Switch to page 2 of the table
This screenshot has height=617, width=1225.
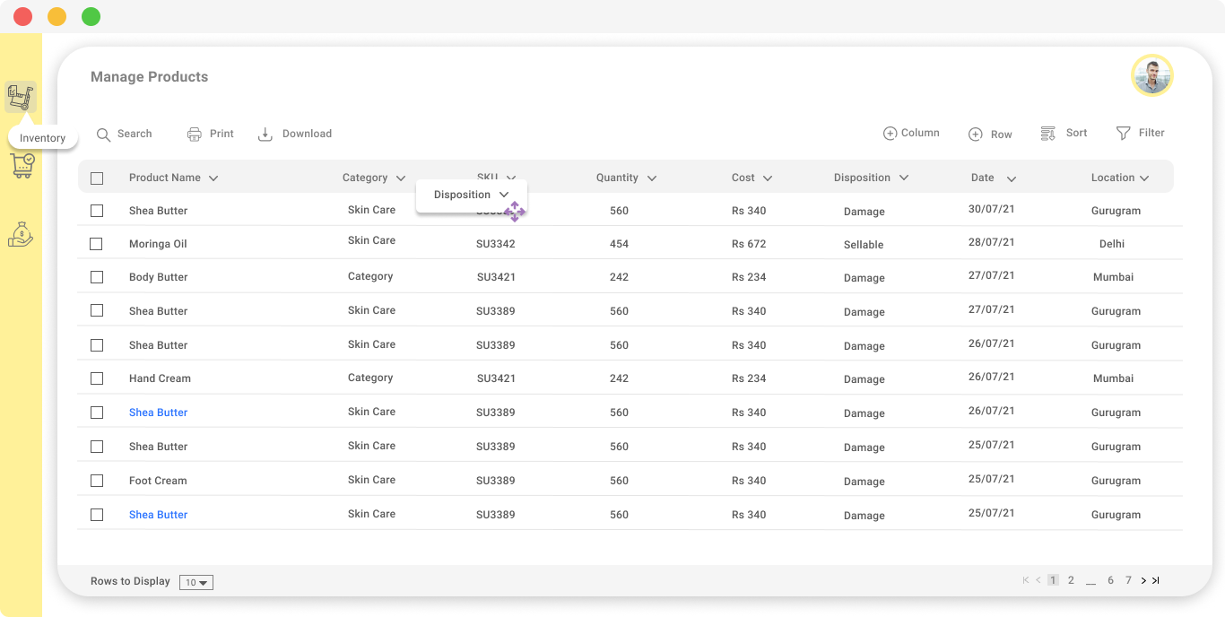coord(1071,580)
